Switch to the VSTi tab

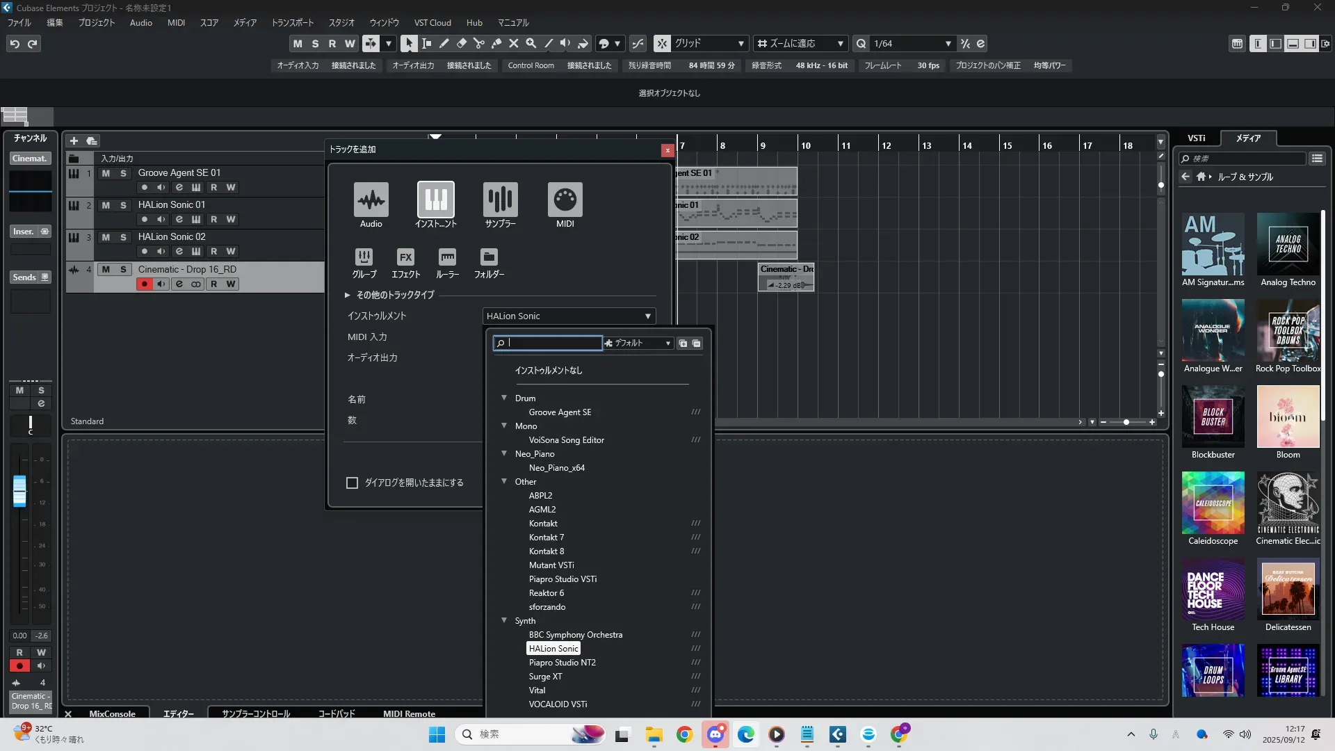pos(1196,138)
